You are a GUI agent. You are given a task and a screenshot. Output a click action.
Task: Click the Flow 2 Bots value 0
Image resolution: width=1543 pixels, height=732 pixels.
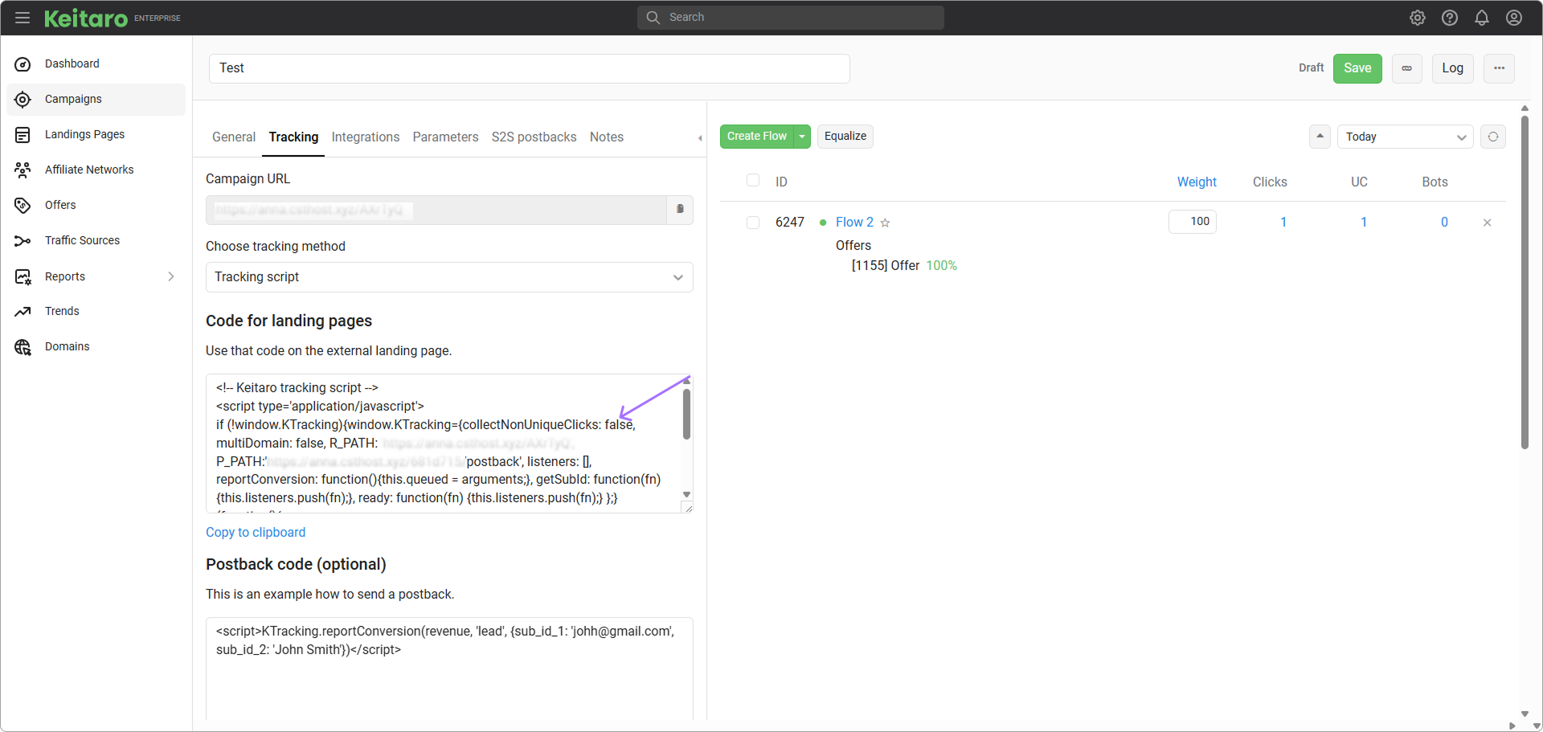tap(1444, 223)
